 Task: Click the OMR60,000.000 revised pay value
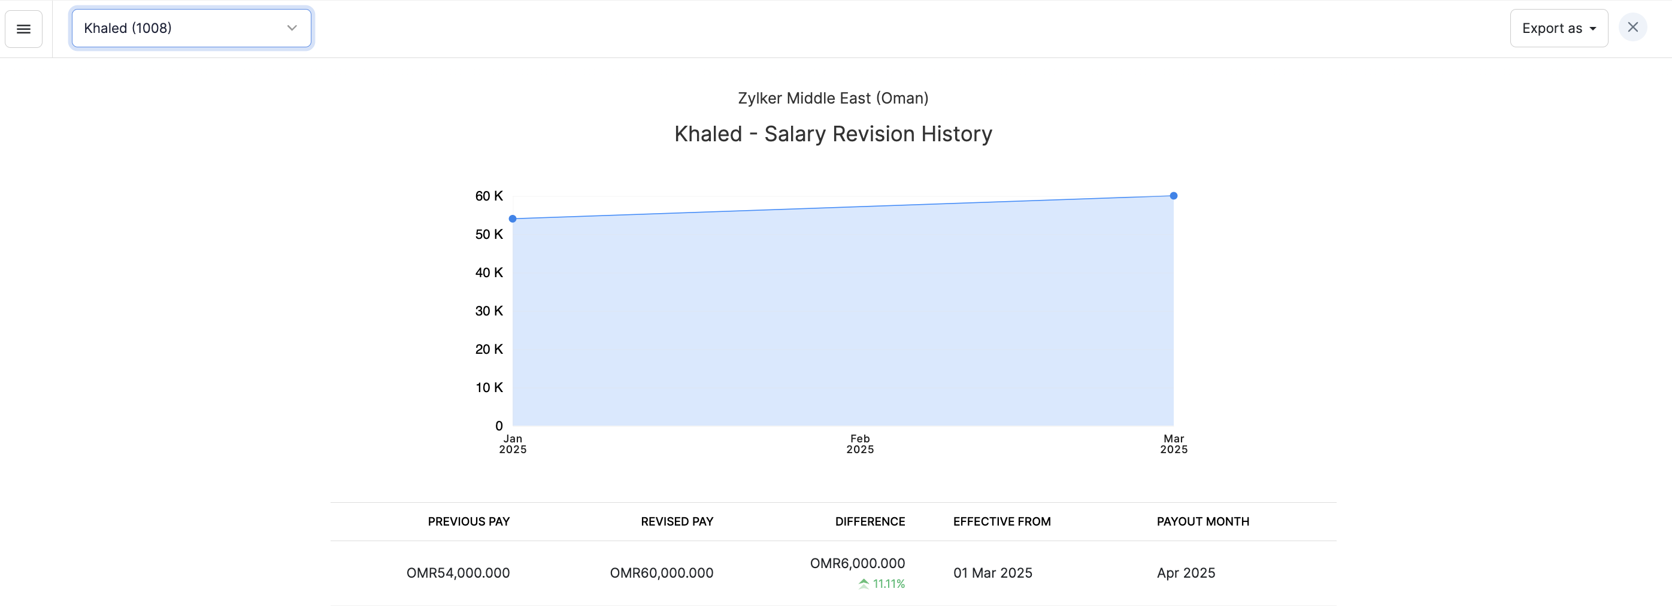point(661,573)
